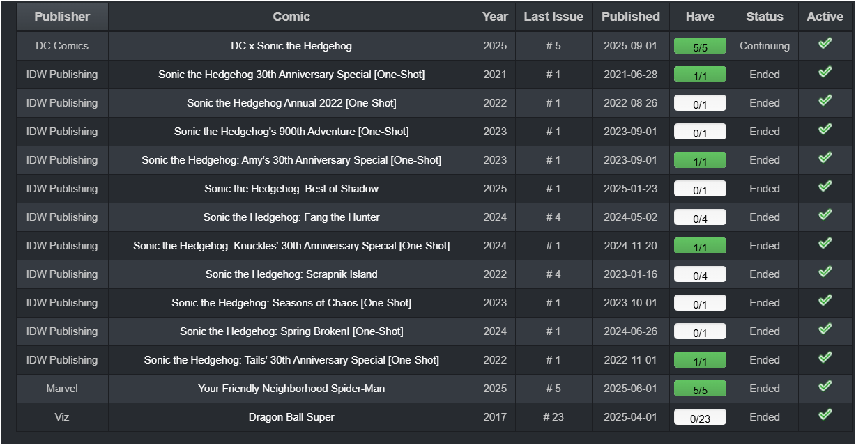856x445 pixels.
Task: Sort by the Active column header
Action: pyautogui.click(x=825, y=17)
